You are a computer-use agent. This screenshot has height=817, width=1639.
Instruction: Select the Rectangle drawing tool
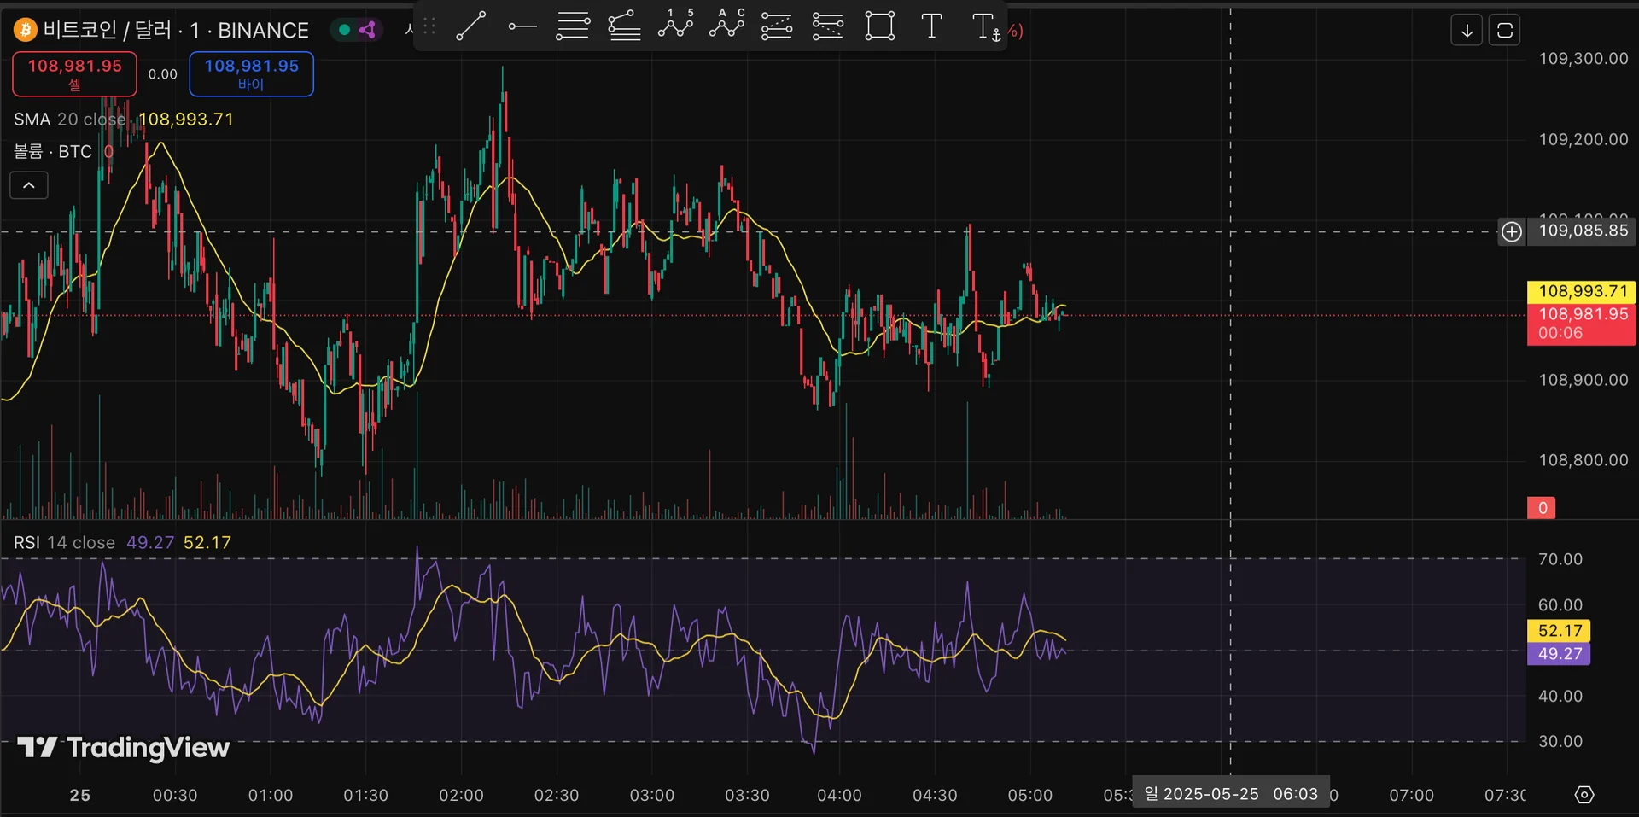[879, 26]
